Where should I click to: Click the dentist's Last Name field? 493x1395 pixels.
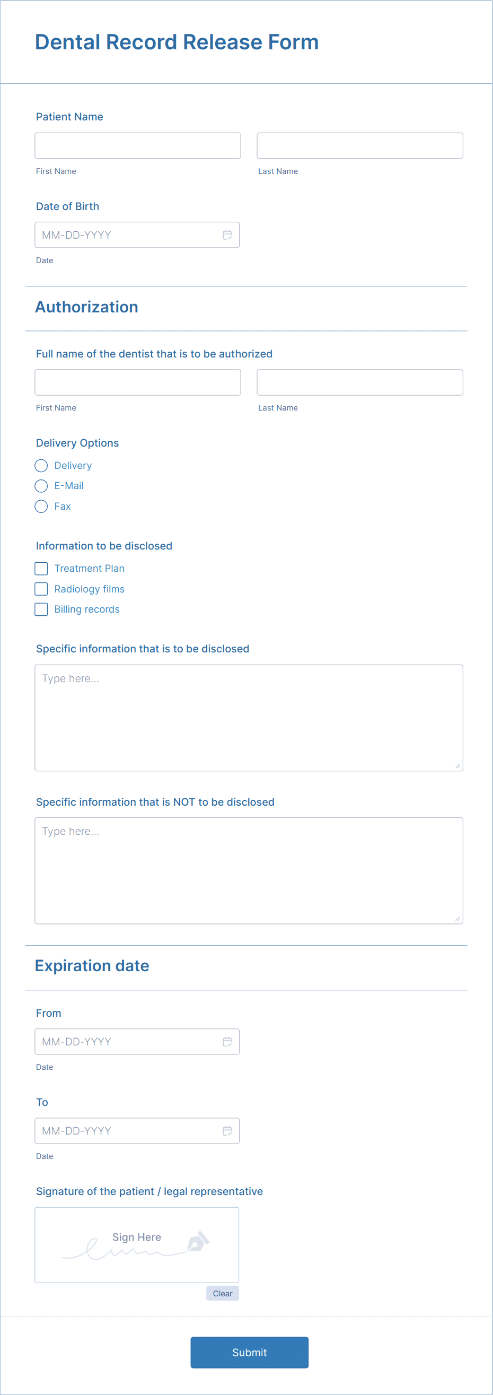[x=359, y=382]
